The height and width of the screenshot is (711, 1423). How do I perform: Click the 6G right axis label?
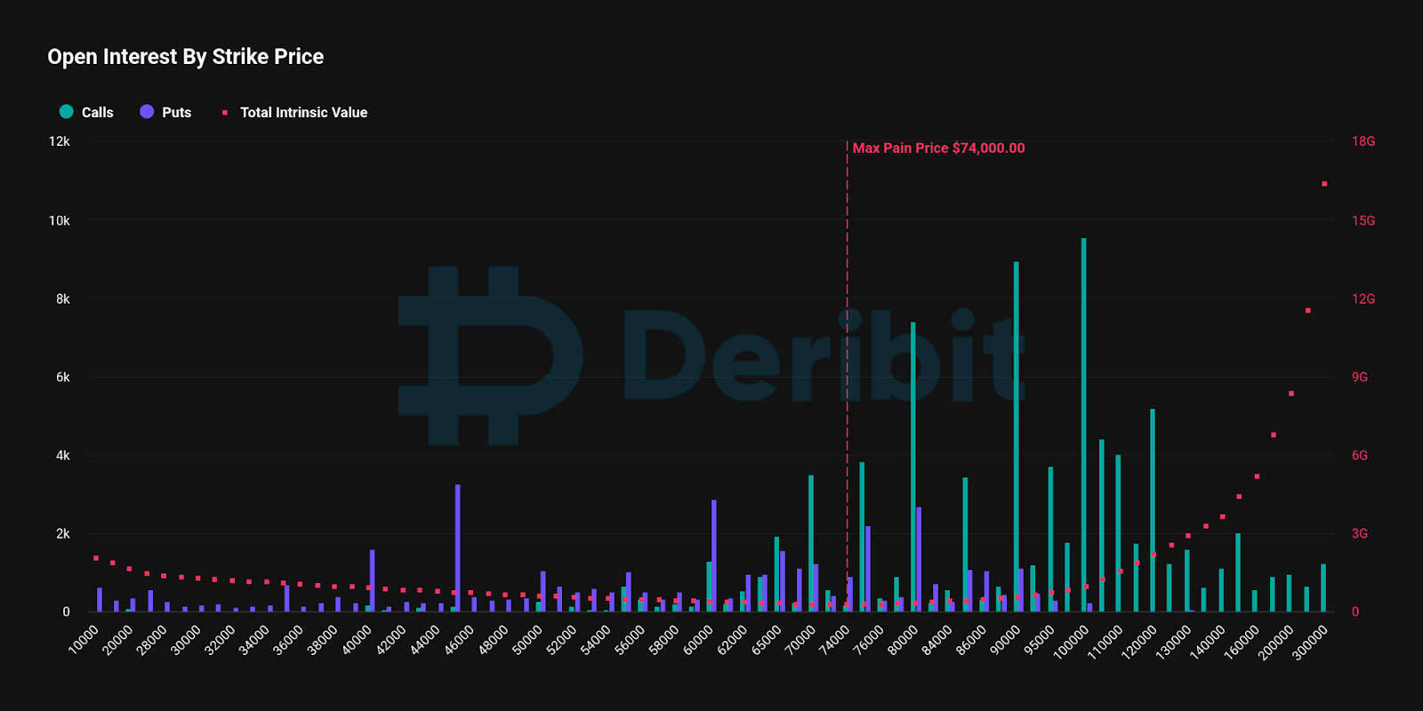(1360, 455)
